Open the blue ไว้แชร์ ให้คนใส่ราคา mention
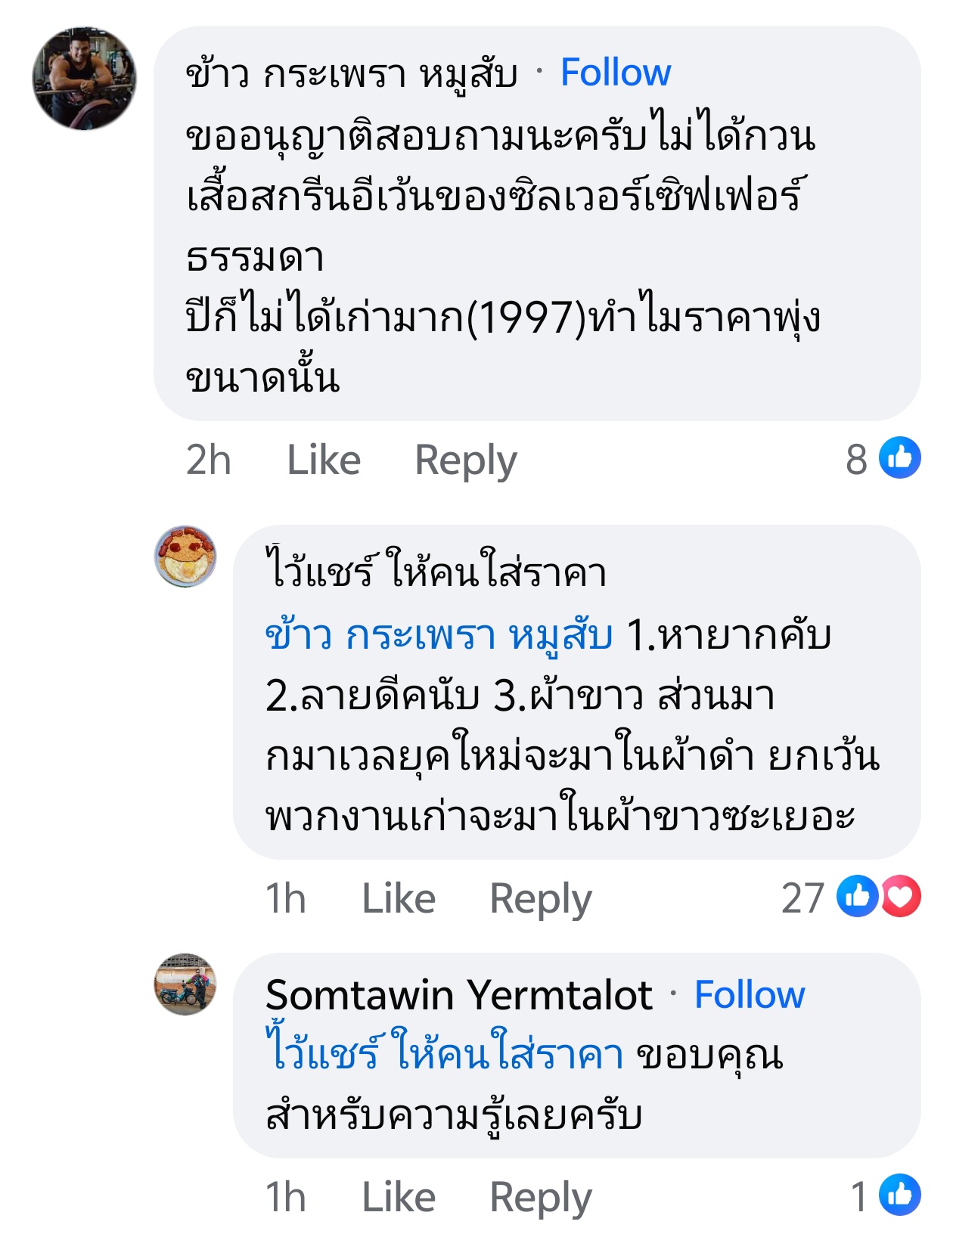This screenshot has height=1237, width=953. pyautogui.click(x=445, y=1053)
